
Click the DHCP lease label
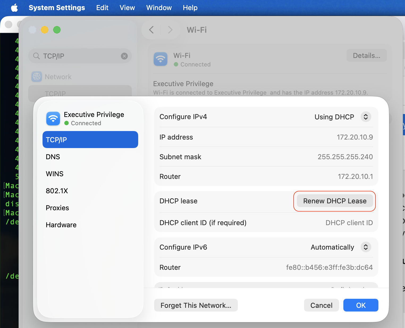pos(179,201)
